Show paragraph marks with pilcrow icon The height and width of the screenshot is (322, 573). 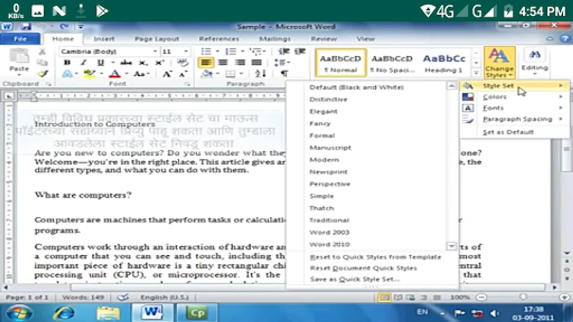click(x=284, y=74)
